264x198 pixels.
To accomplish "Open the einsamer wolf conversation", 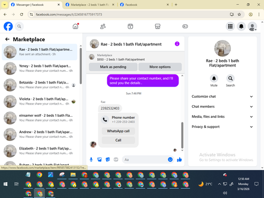I will coord(40,118).
